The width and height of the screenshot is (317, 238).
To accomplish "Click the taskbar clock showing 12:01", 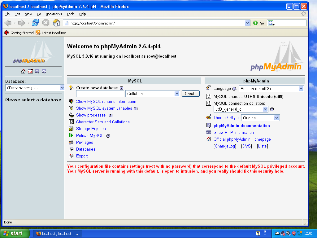I will coord(308,233).
